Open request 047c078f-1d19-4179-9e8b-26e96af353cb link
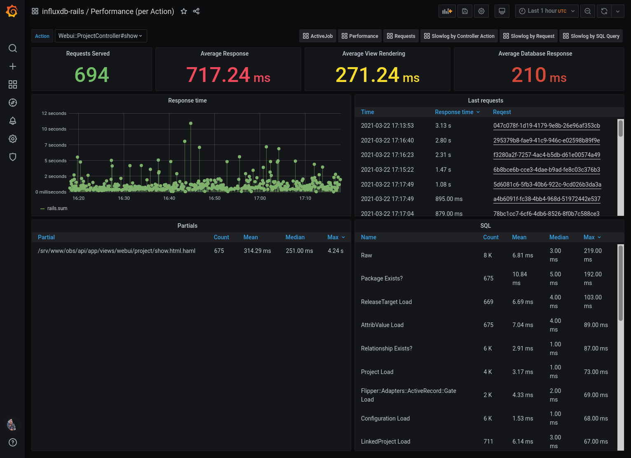This screenshot has height=458, width=631. pos(547,126)
